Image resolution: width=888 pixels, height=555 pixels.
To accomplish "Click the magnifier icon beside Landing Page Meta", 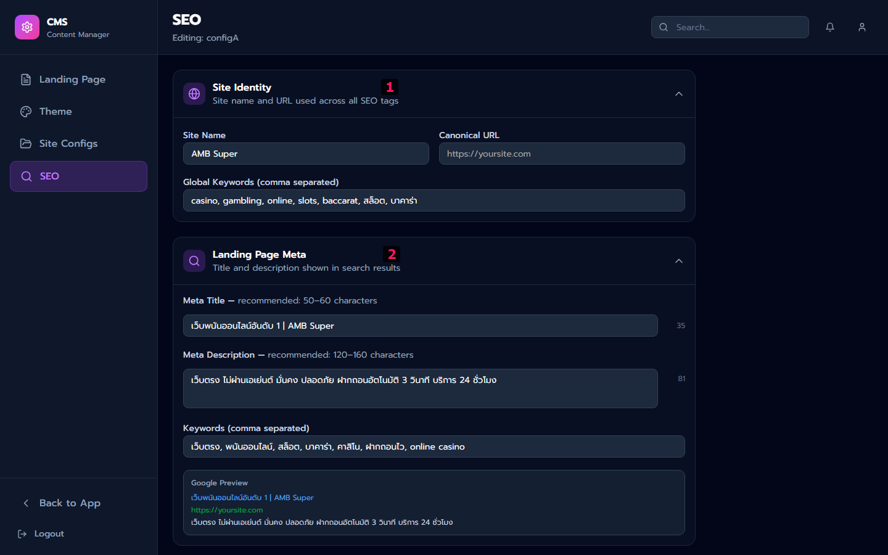I will (194, 260).
